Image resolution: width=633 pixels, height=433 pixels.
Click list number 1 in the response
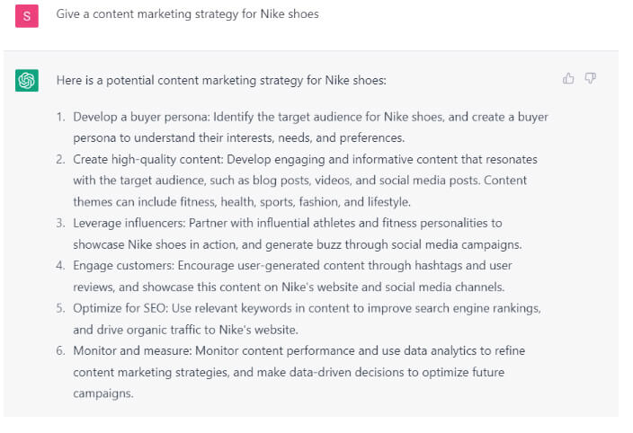(60, 117)
